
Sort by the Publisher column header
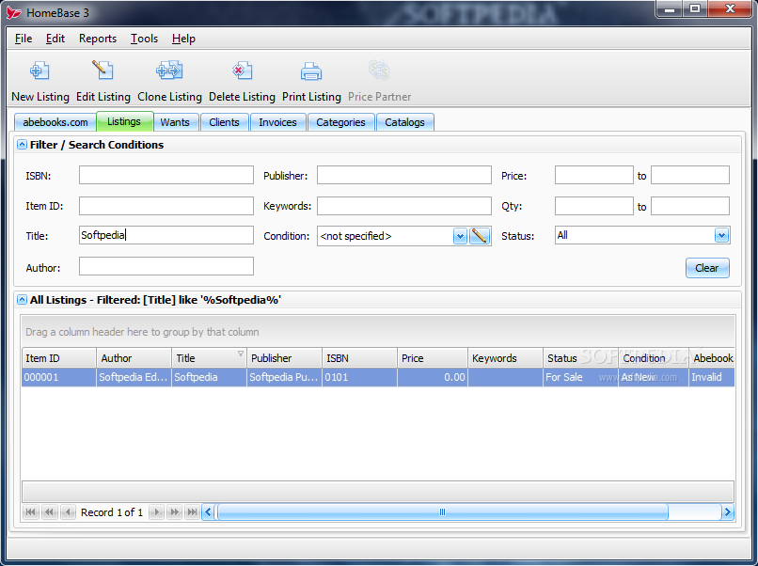284,358
